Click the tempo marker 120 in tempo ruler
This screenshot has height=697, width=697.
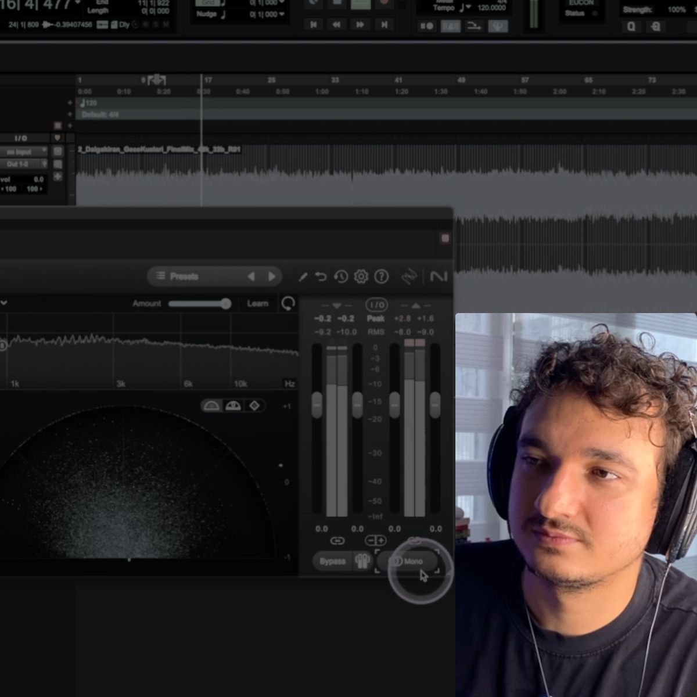pyautogui.click(x=89, y=103)
